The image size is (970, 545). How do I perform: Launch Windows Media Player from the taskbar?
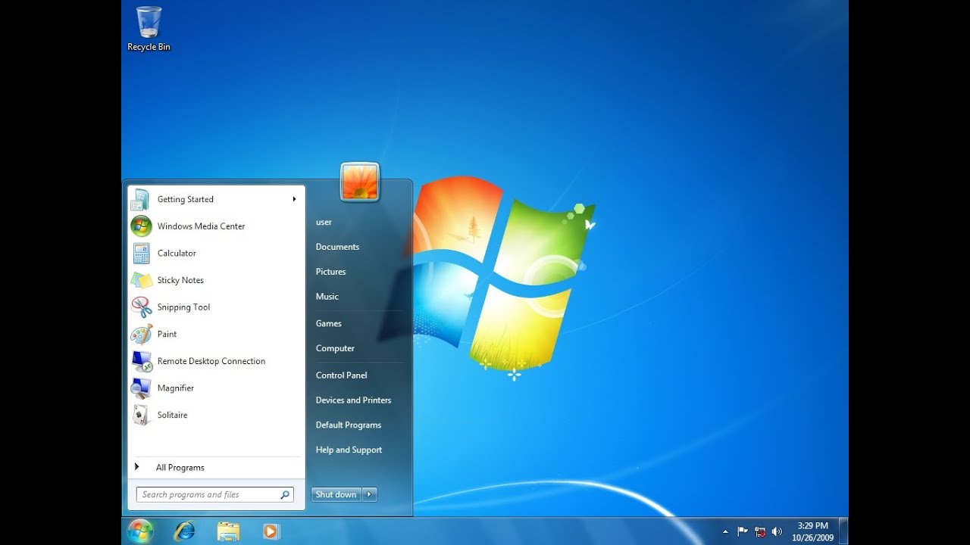point(271,531)
